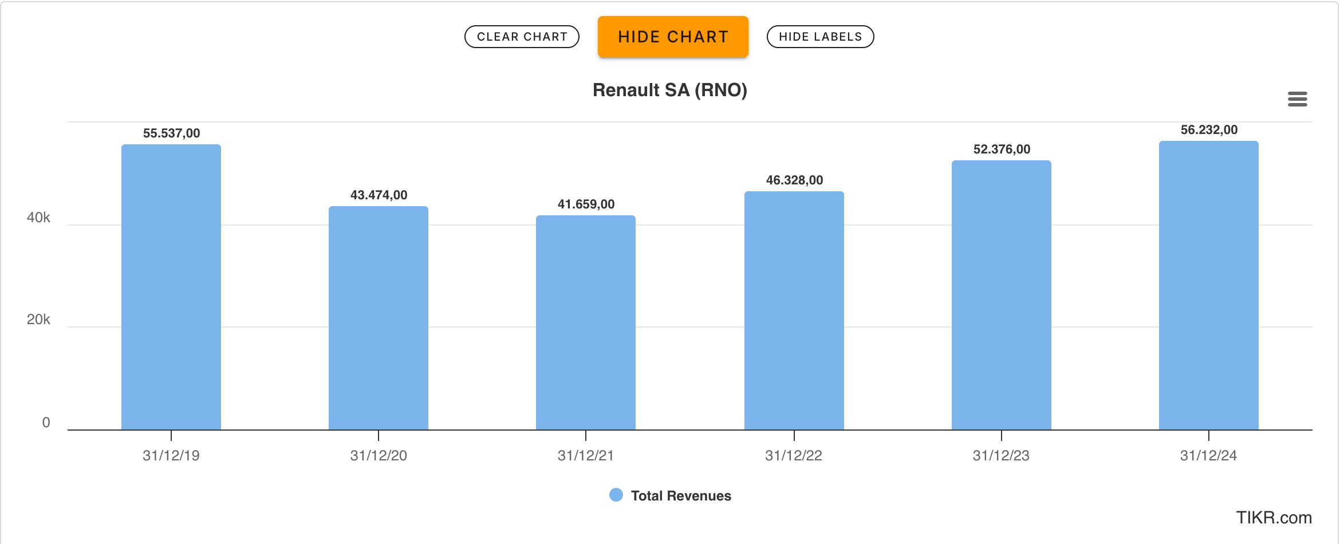
Task: Toggle the HIDE LABELS button
Action: tap(820, 37)
